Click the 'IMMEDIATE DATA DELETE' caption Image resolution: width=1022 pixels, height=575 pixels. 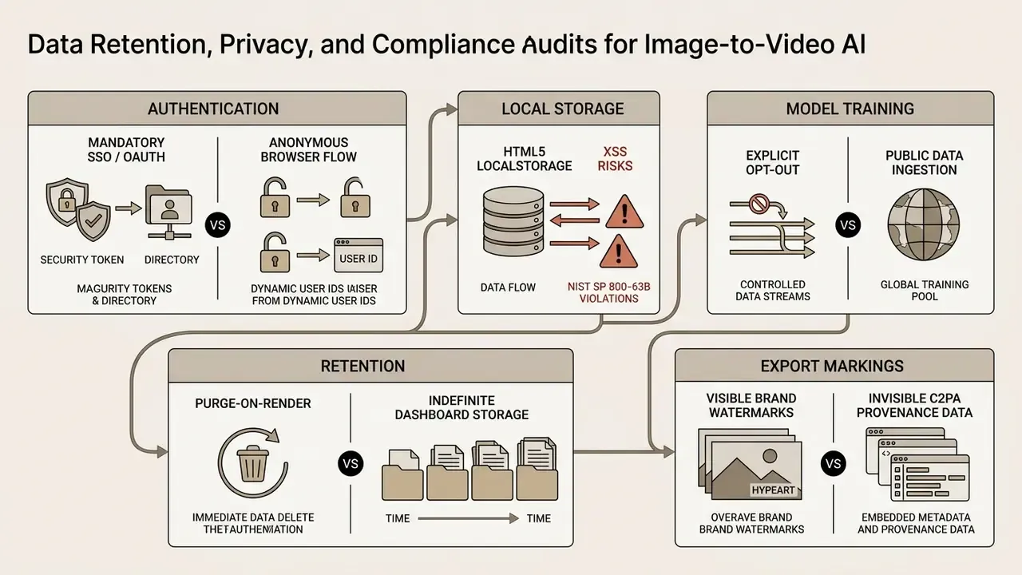pyautogui.click(x=253, y=517)
